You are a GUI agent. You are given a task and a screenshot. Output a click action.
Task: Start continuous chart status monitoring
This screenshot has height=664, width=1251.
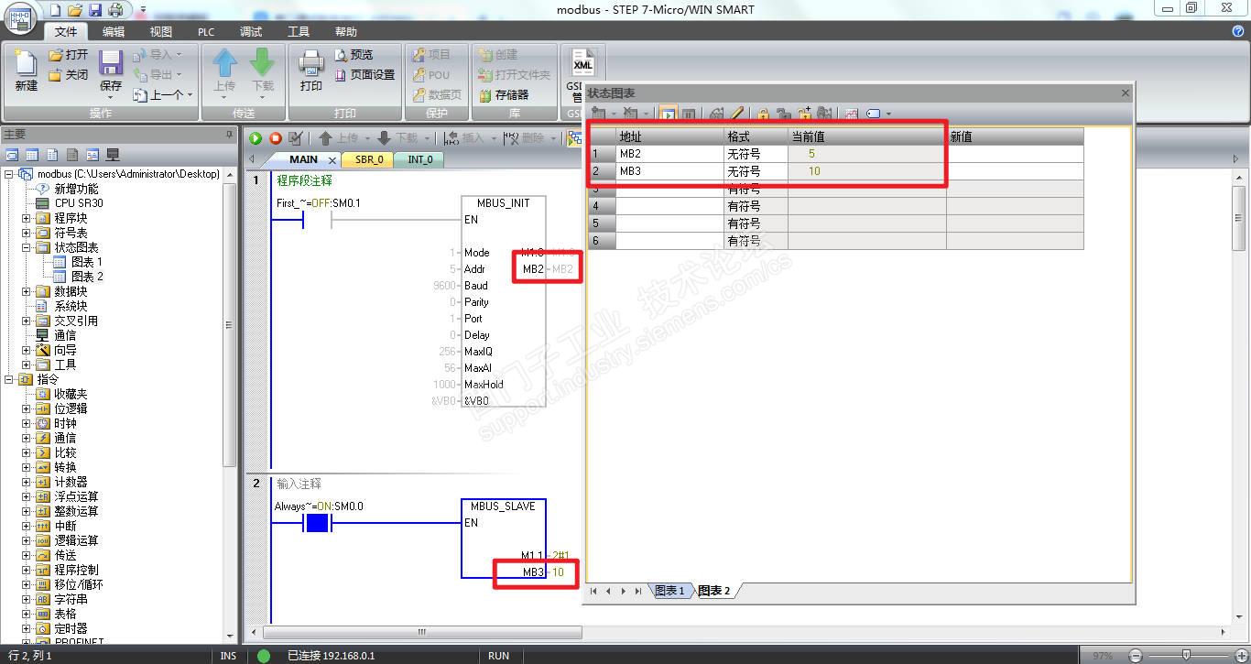668,114
